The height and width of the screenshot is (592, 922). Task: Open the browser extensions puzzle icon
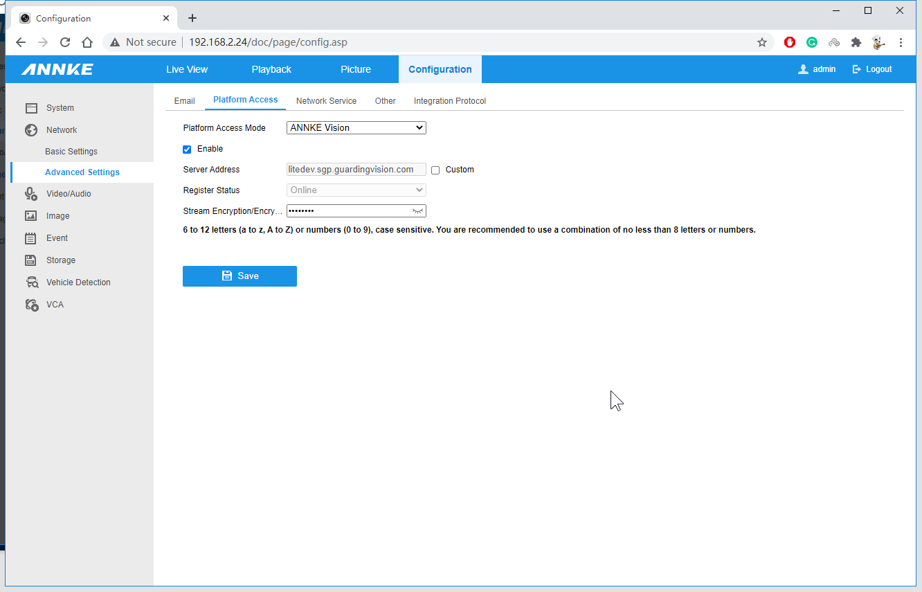click(x=856, y=42)
